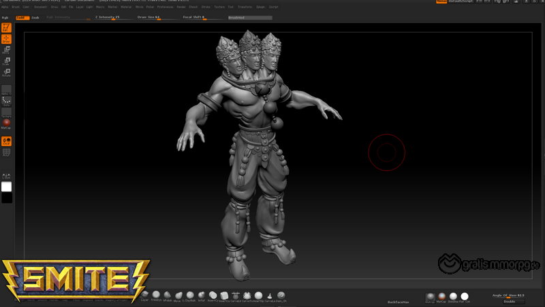
Task: Toggle Zsub mode on
Action: tap(35, 17)
